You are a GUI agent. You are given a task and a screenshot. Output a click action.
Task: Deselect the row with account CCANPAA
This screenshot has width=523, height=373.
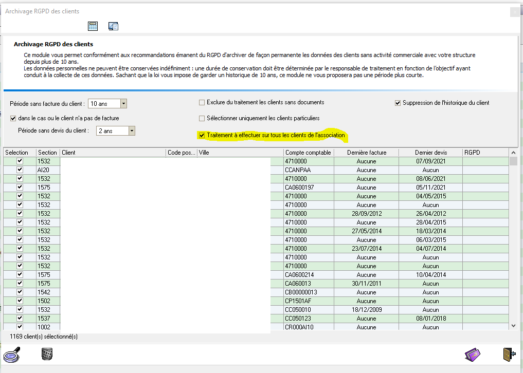tap(20, 170)
